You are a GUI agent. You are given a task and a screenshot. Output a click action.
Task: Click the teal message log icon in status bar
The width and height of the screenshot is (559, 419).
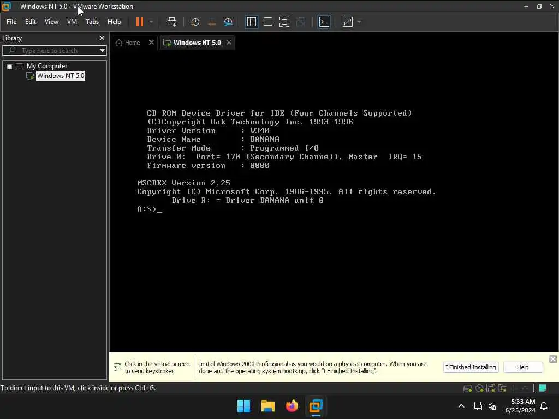pyautogui.click(x=543, y=388)
